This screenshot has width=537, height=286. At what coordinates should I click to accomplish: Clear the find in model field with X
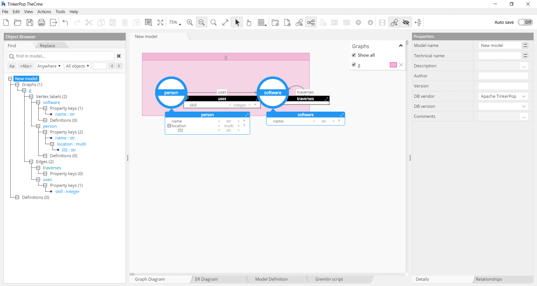(119, 56)
